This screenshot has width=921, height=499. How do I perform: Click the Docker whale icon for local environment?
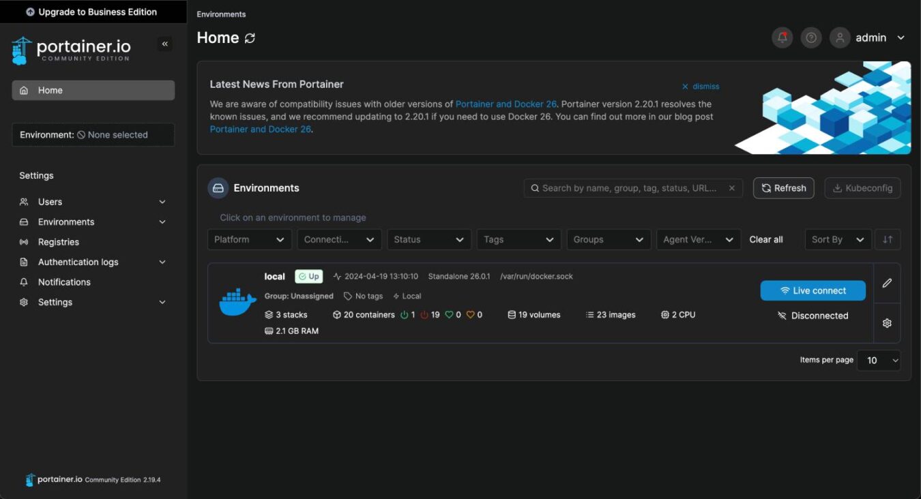click(x=237, y=300)
